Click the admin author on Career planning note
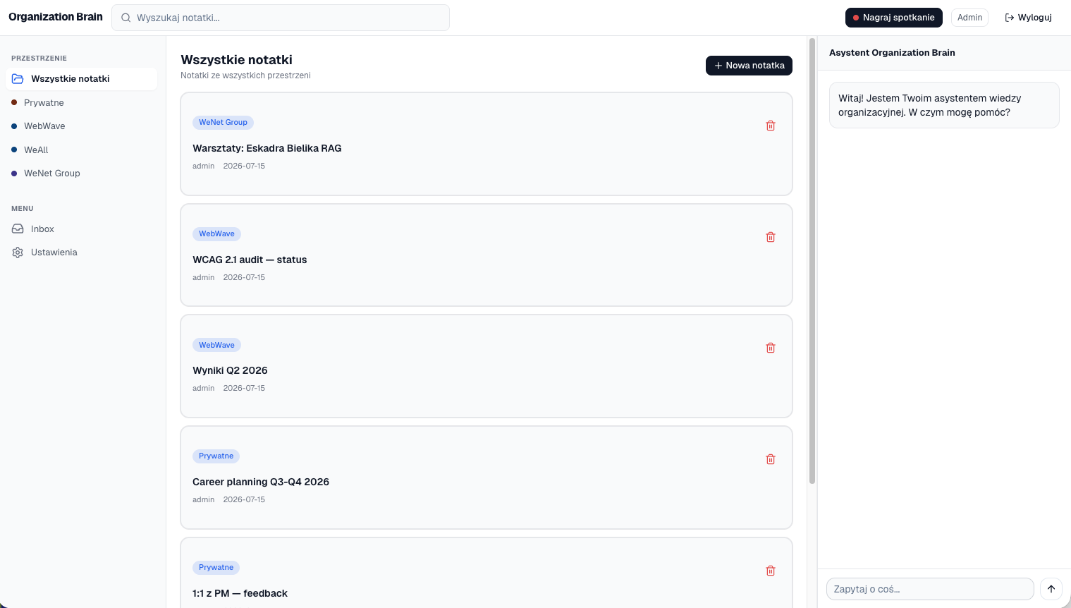The width and height of the screenshot is (1071, 608). [x=203, y=500]
